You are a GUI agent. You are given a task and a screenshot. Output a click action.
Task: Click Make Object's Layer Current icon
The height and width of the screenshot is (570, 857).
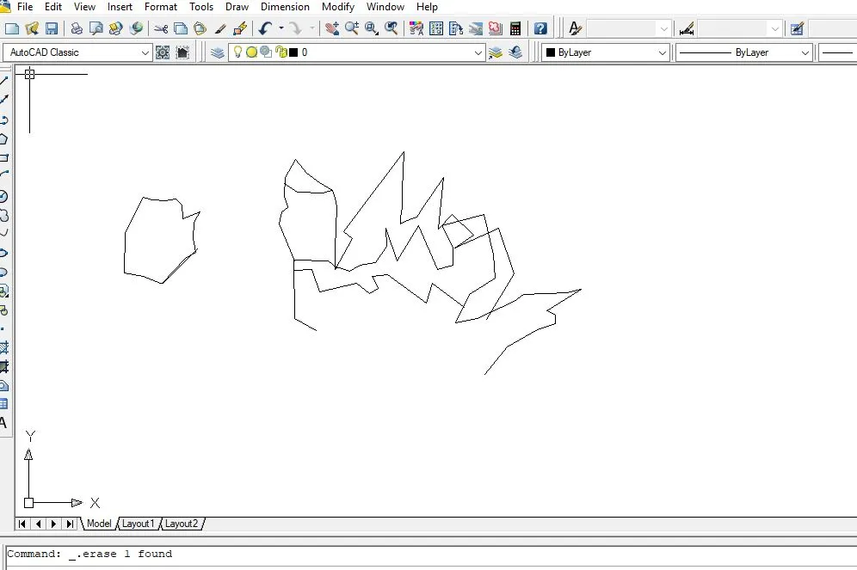coord(495,52)
